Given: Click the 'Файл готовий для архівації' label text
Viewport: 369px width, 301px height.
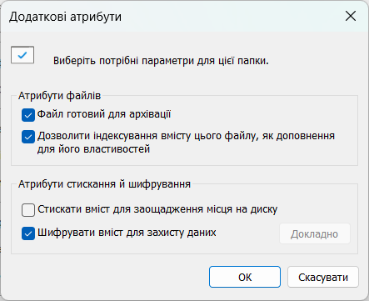Looking at the screenshot, I should click(x=104, y=114).
